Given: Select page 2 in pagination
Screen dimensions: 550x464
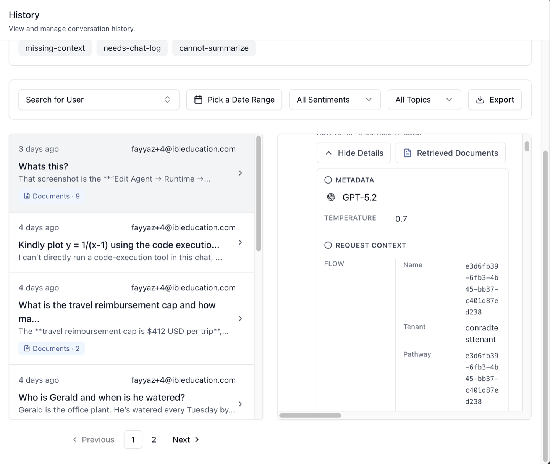Looking at the screenshot, I should tap(154, 440).
